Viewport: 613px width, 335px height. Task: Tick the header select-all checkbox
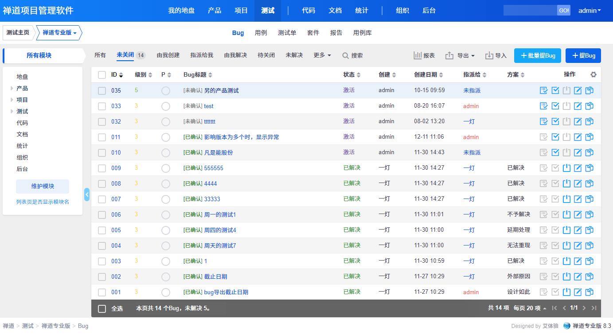click(102, 75)
